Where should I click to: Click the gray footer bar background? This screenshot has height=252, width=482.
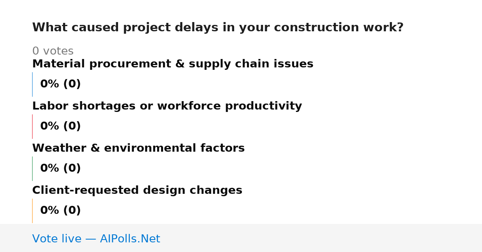(x=321, y=238)
